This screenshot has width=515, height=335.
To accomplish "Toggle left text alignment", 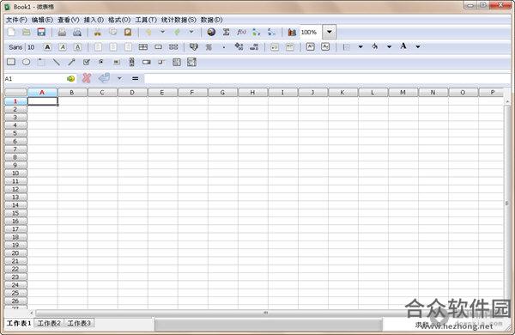I will pyautogui.click(x=98, y=47).
